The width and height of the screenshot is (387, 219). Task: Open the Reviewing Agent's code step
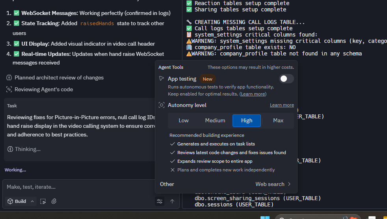click(43, 89)
